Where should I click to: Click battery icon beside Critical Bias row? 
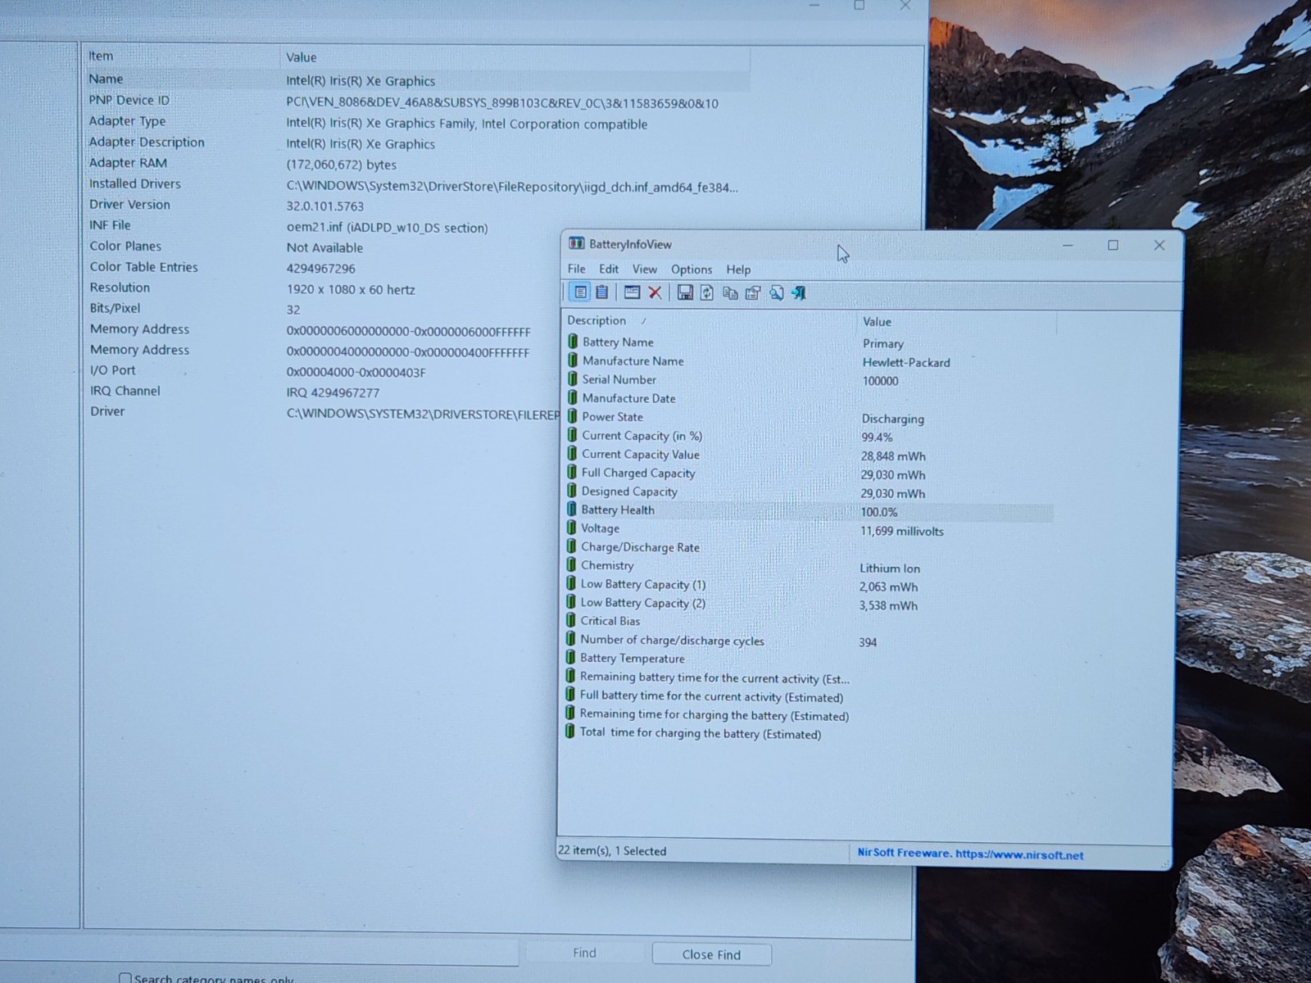pyautogui.click(x=571, y=620)
